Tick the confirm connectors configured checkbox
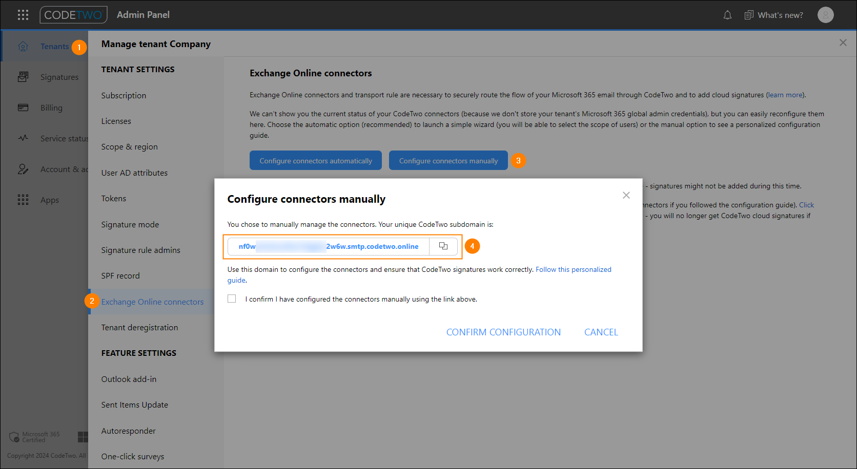Screen dimensions: 857x469 [x=232, y=299]
